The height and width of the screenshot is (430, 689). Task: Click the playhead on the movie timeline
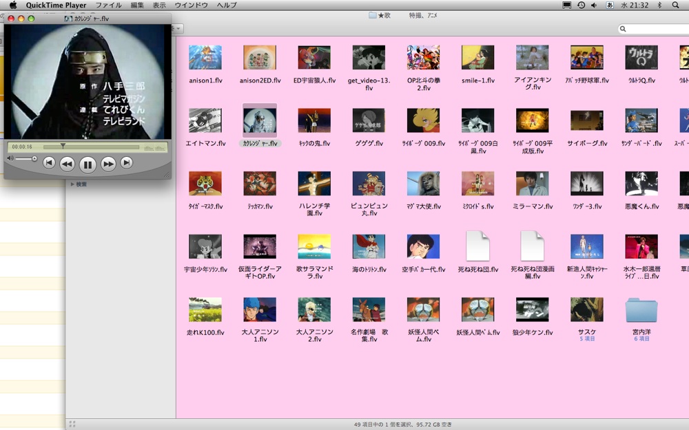pos(63,146)
